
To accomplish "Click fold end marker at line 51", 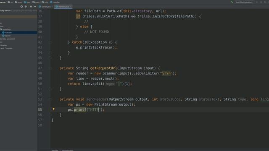I will click(50, 89).
